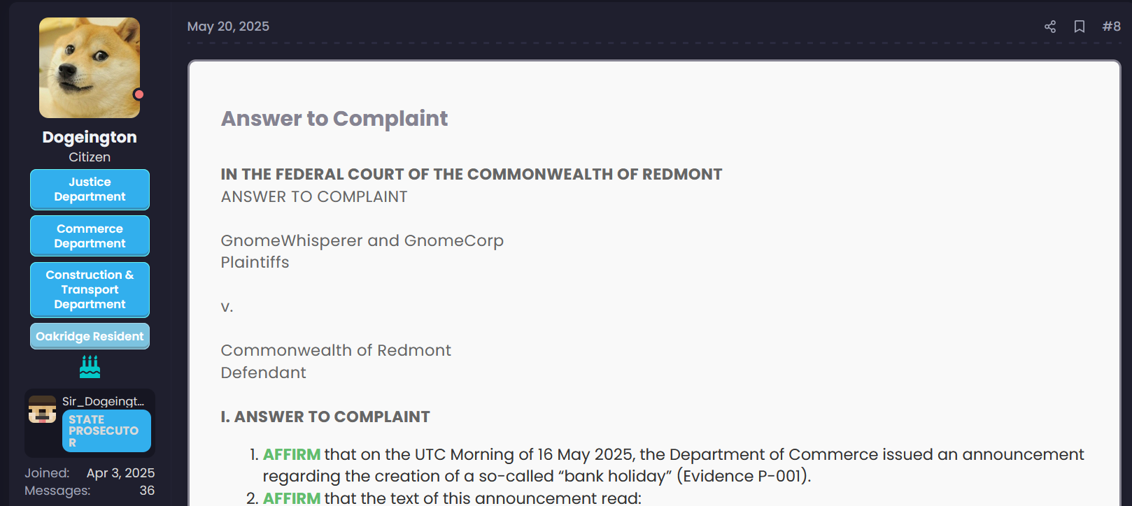Click the STATE PROSECUTOR rank badge
This screenshot has height=506, width=1132.
pyautogui.click(x=106, y=431)
